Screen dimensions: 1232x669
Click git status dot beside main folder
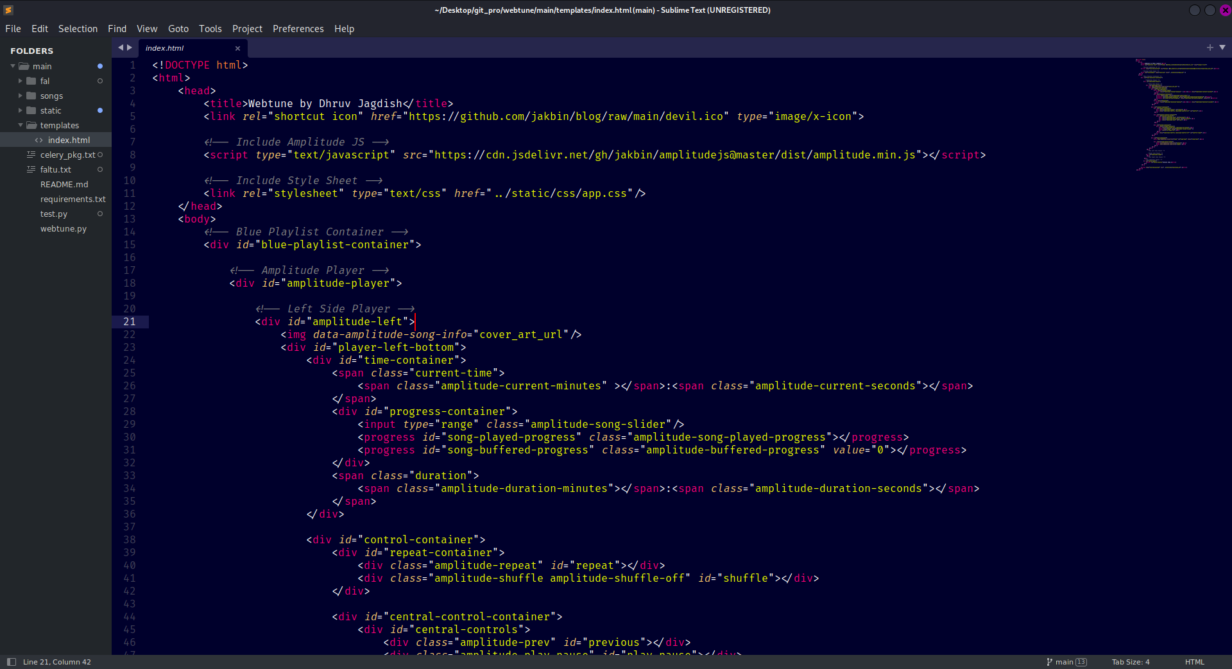100,66
